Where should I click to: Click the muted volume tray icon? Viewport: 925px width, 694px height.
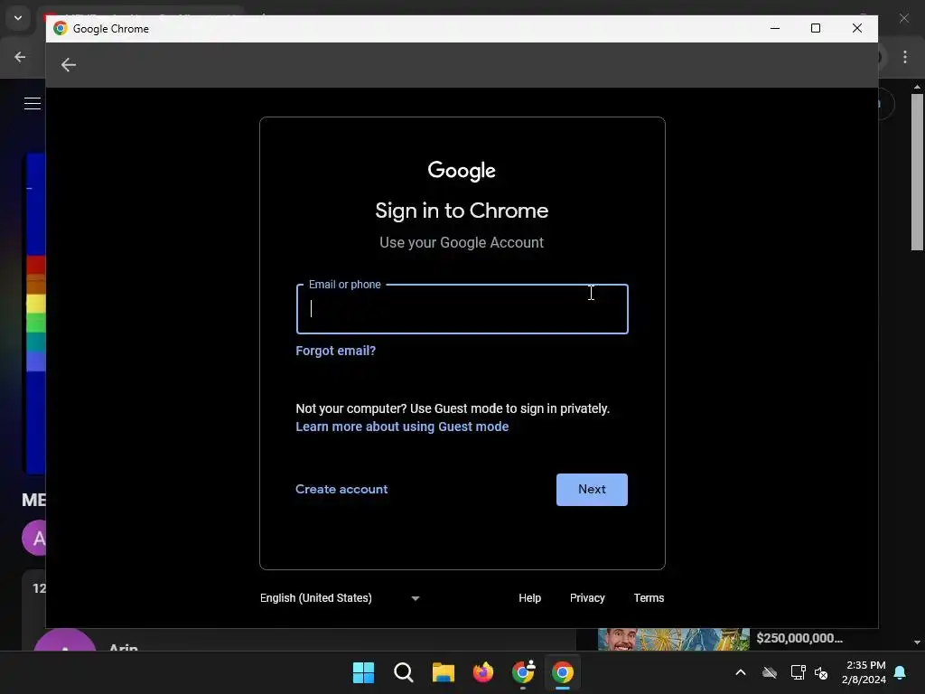coord(821,672)
